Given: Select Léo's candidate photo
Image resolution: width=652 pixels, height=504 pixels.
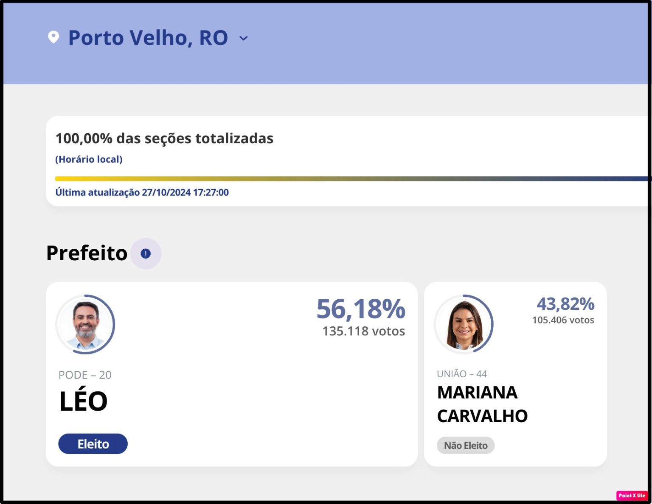Looking at the screenshot, I should (x=86, y=325).
